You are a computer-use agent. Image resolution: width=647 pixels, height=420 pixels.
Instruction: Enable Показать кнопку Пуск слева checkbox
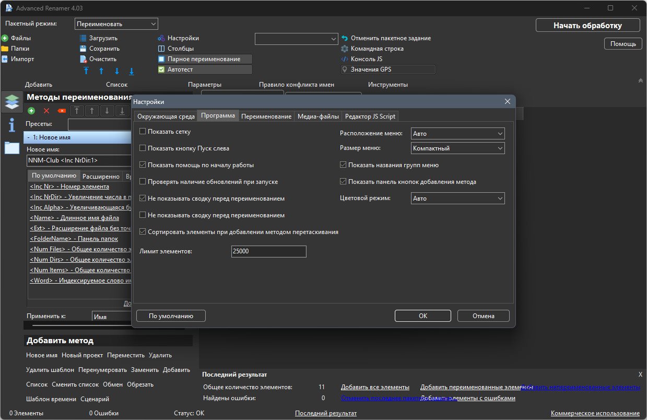pyautogui.click(x=143, y=148)
